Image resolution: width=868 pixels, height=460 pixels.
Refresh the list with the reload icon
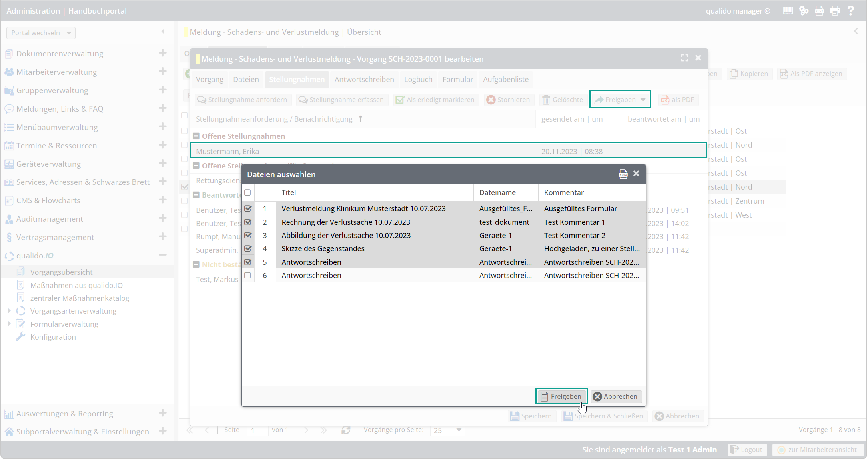(x=346, y=430)
